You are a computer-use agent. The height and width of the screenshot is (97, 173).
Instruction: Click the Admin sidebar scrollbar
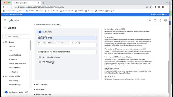tap(31, 45)
